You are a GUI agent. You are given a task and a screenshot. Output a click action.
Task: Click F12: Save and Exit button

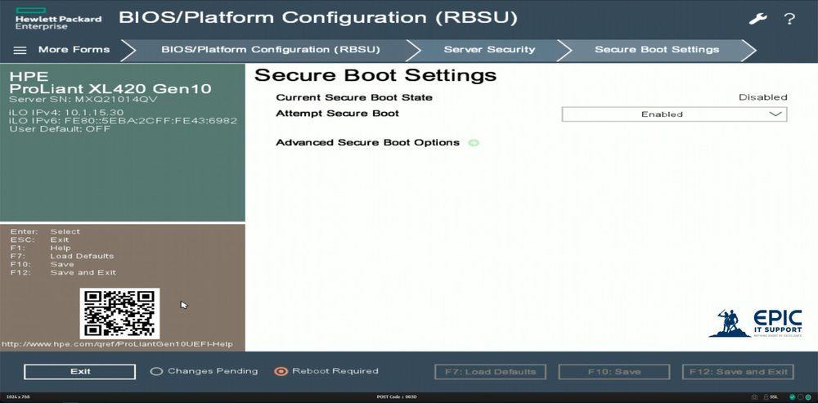738,372
